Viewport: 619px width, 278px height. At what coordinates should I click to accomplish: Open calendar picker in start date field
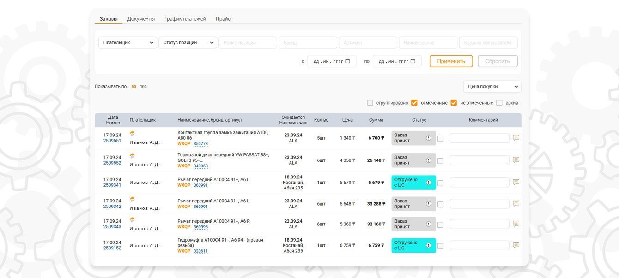pos(347,61)
